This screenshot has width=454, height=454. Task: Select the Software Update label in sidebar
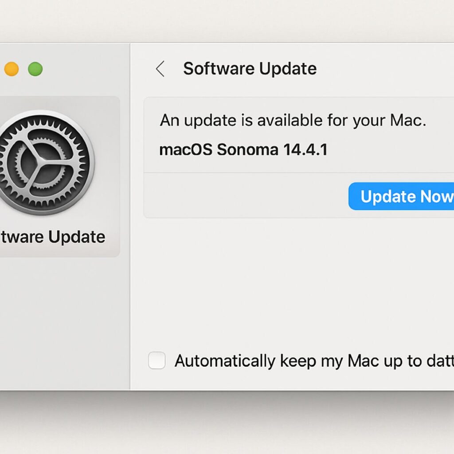coord(52,237)
